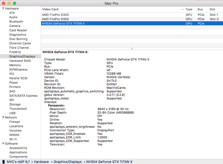This screenshot has width=223, height=164.
Task: Click the Network section label
Action: pyautogui.click(x=11, y=117)
